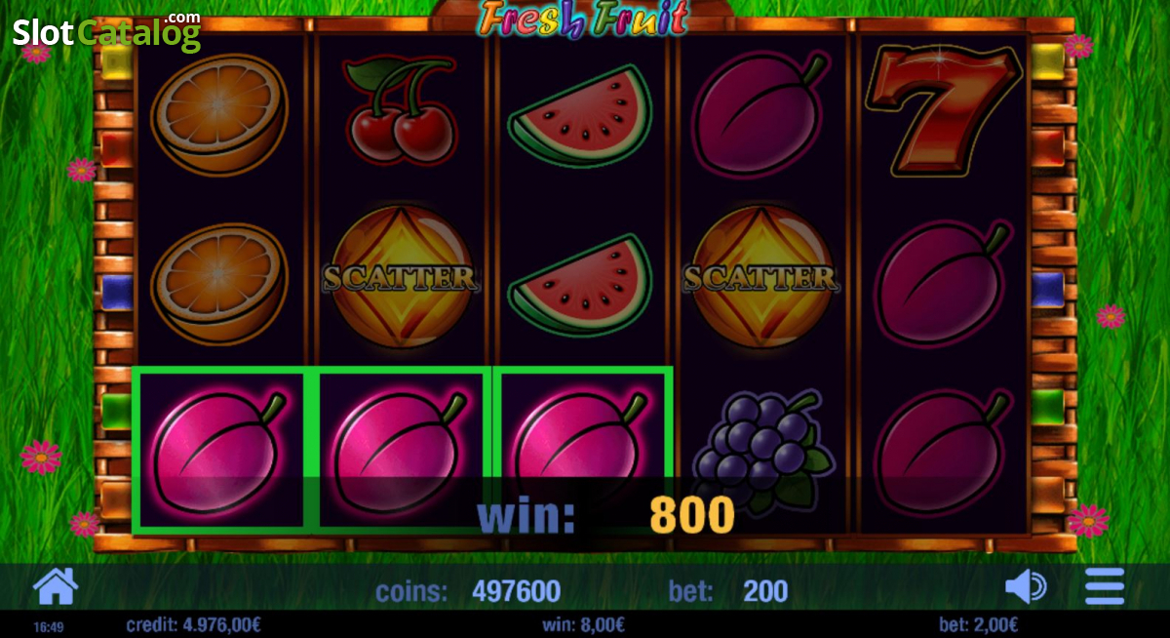Click the yellow payline marker on left
This screenshot has height=638, width=1170.
tap(117, 61)
